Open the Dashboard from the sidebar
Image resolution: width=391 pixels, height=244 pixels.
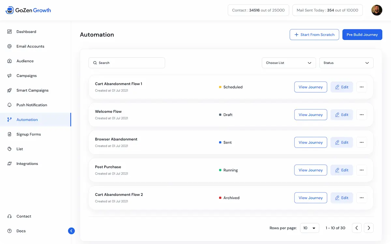pyautogui.click(x=26, y=32)
